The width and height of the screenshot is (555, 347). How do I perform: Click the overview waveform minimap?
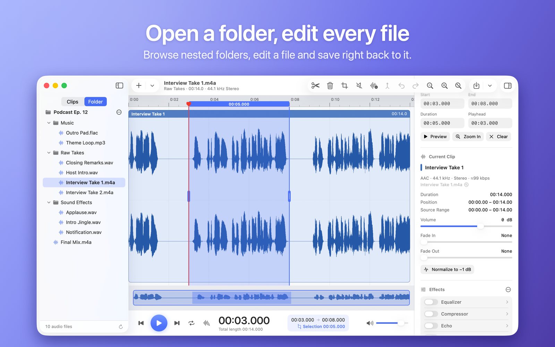pos(271,298)
